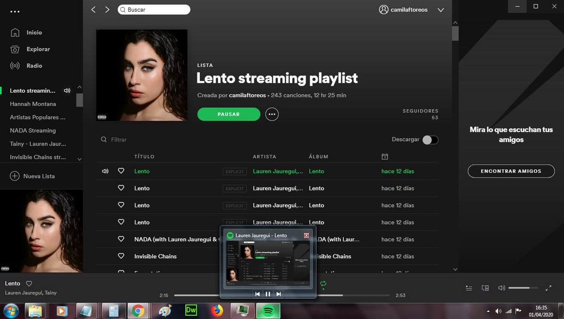Open Artistas Populares playlist
Image resolution: width=564 pixels, height=319 pixels.
pos(38,117)
